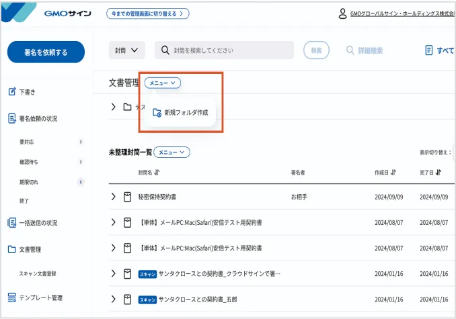Image resolution: width=456 pixels, height=319 pixels.
Task: Click the 署名を依頼する button
Action: 46,52
